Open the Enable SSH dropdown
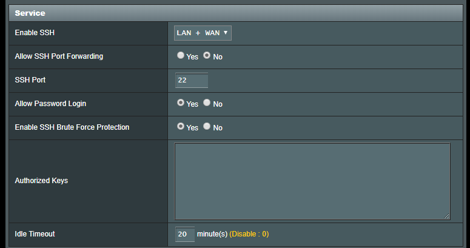This screenshot has width=470, height=248. pyautogui.click(x=203, y=33)
